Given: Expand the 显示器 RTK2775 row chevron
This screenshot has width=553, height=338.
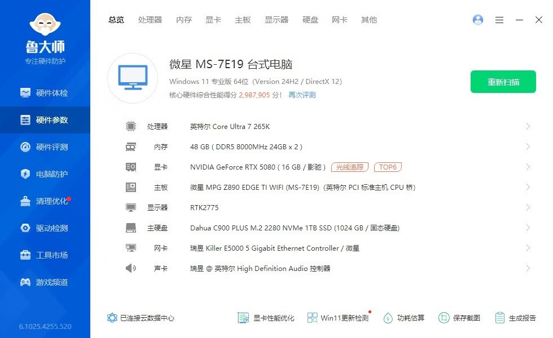Looking at the screenshot, I should (528, 207).
